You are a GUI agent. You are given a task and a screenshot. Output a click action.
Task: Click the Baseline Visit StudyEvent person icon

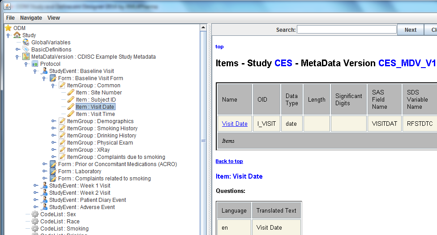tap(44, 71)
